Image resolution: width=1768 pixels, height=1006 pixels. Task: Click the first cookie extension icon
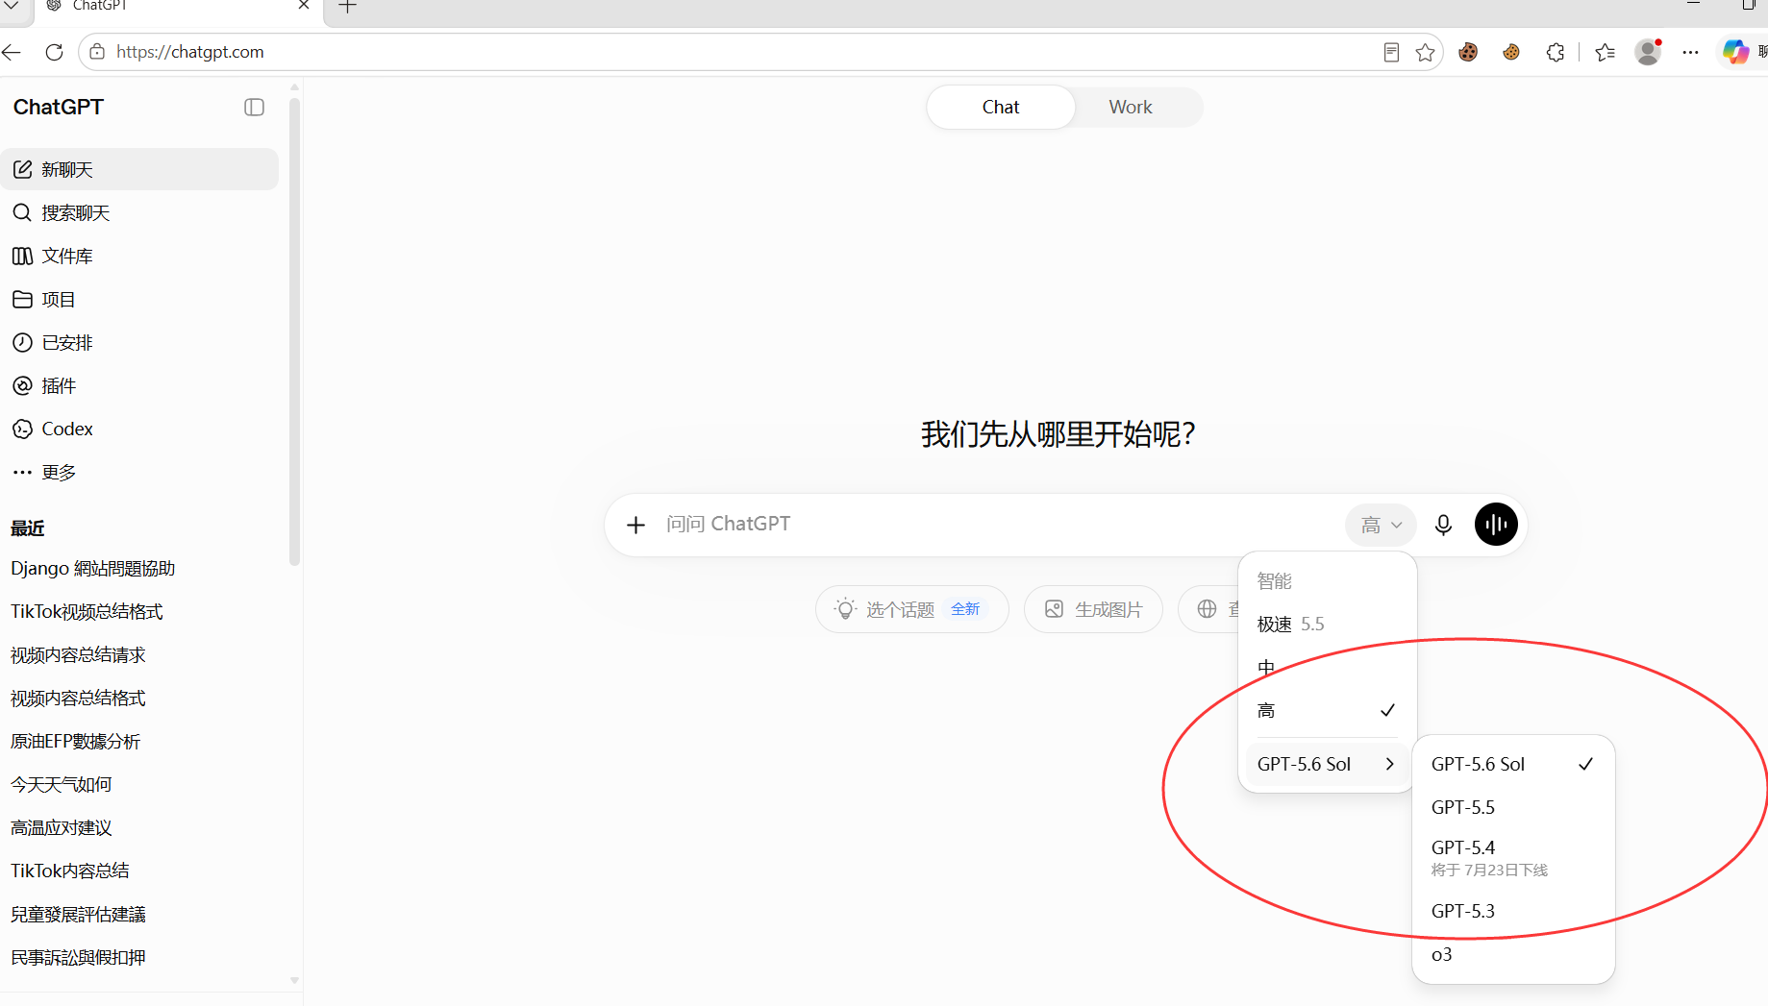[1468, 52]
